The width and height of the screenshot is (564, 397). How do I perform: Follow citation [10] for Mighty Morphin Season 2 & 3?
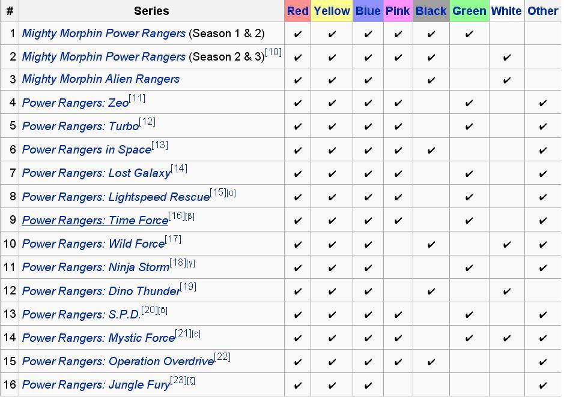click(273, 52)
